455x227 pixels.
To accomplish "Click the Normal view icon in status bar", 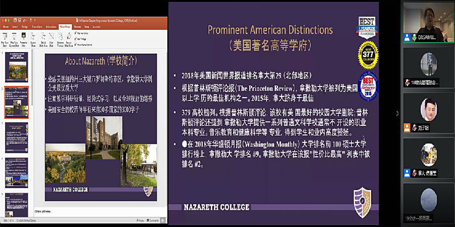I will pos(163,220).
